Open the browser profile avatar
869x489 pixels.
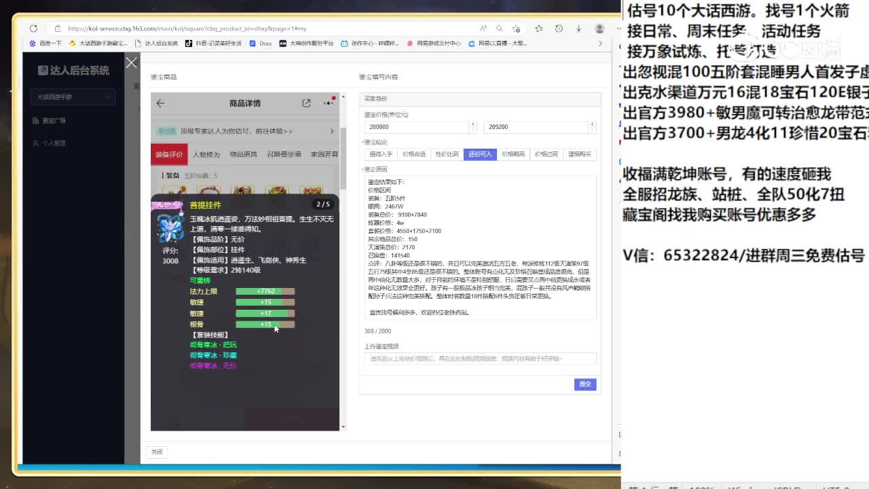(x=599, y=29)
